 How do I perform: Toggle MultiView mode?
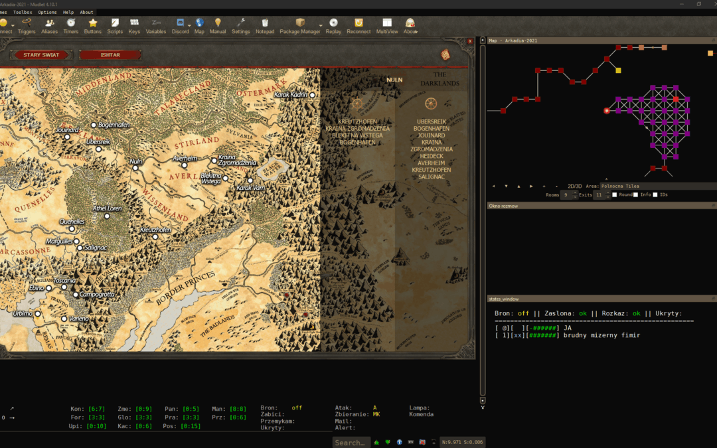click(387, 26)
